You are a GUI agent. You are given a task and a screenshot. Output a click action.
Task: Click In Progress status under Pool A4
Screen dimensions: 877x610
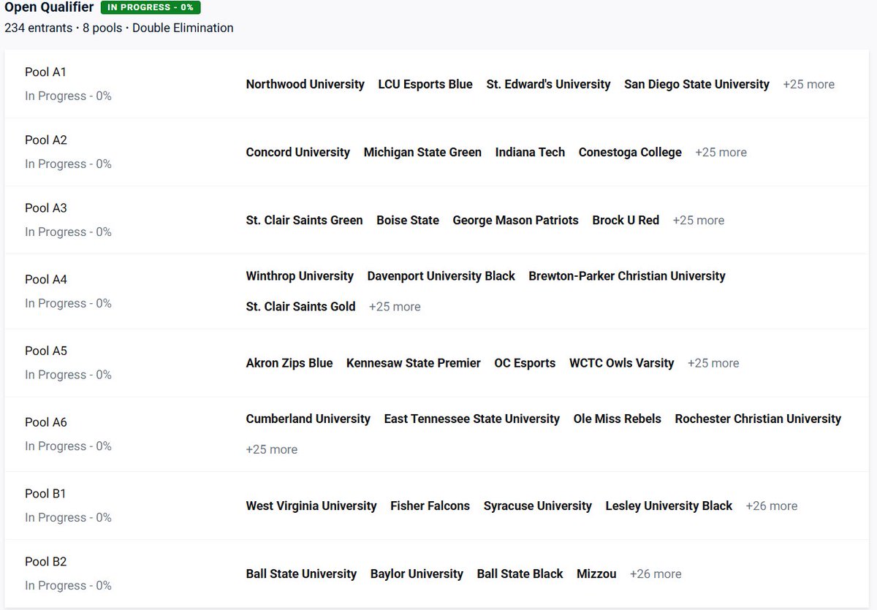68,303
